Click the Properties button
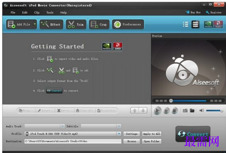The height and width of the screenshot is (153, 226). click(x=107, y=110)
